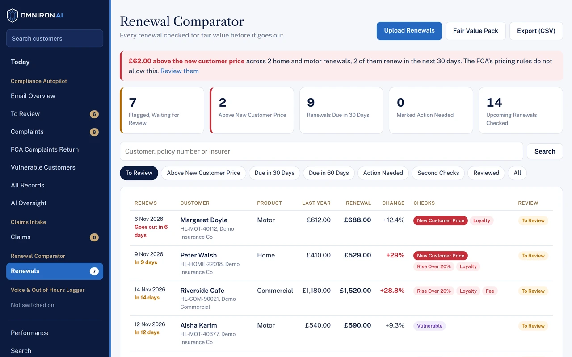This screenshot has width=572, height=357.
Task: Select the Above New Customer Price filter
Action: coord(203,173)
